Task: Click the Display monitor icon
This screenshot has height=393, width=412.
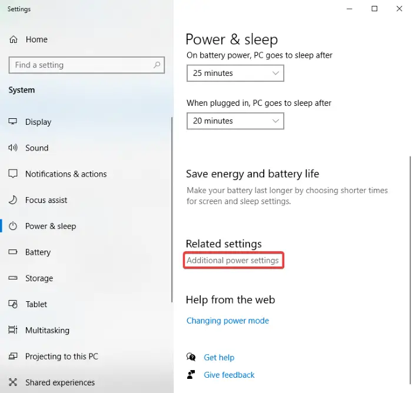Action: (x=12, y=121)
